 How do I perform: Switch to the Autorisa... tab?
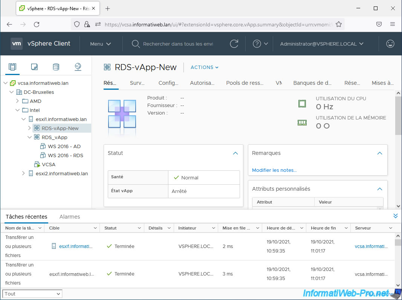[x=202, y=83]
